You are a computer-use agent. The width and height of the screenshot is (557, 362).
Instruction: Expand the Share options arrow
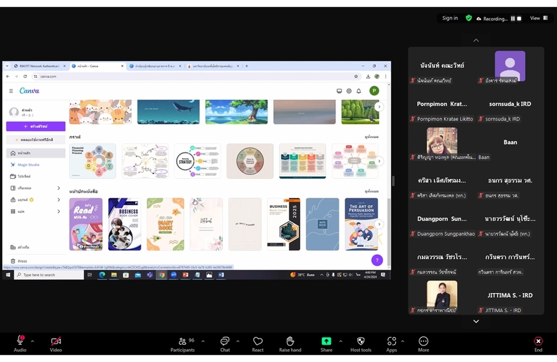tap(341, 341)
